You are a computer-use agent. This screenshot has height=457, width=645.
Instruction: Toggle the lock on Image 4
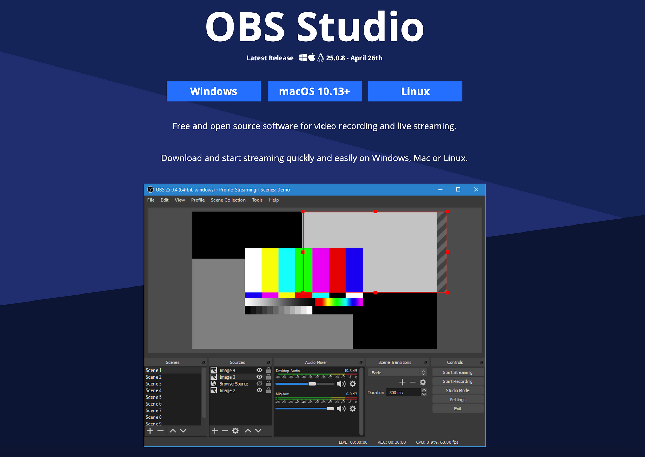tap(268, 370)
